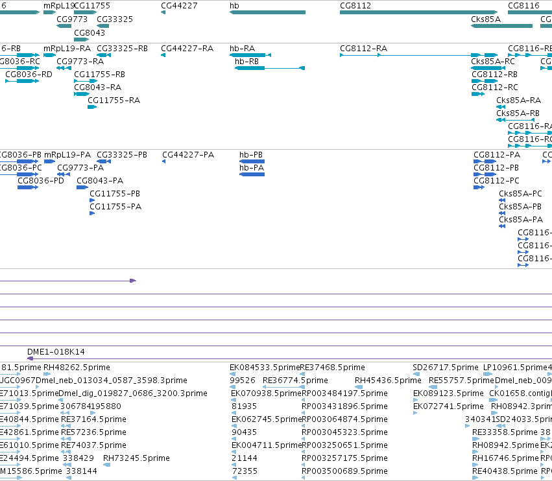Click the mRpL19-PA protein label
552x481 pixels.
[67, 155]
